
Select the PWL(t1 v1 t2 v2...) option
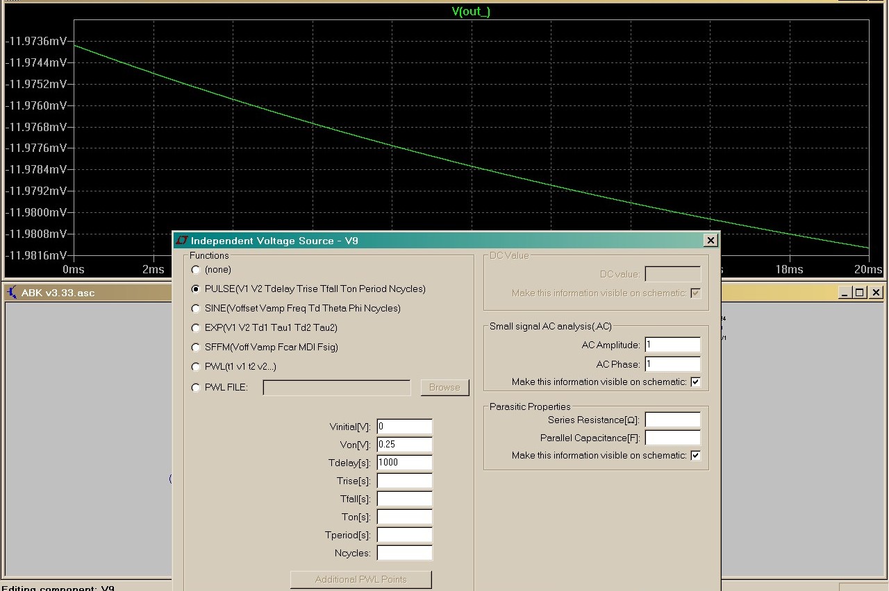(196, 367)
